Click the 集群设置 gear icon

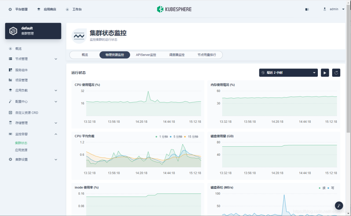coord(10,159)
